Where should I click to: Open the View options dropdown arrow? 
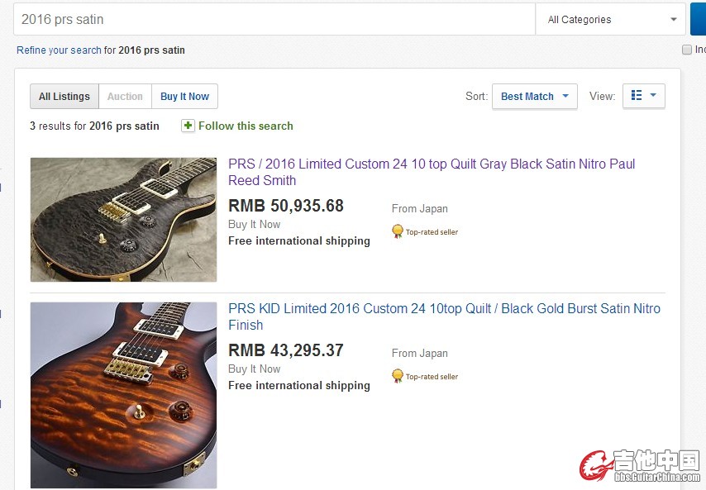(x=654, y=96)
